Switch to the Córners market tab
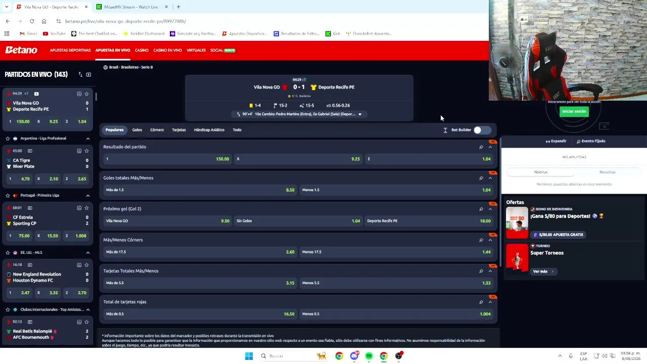This screenshot has height=364, width=647. [157, 130]
